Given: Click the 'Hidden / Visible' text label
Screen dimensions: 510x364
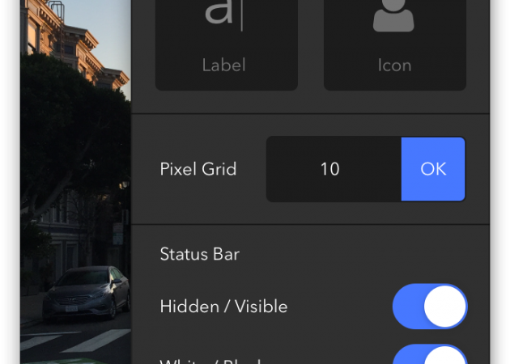Looking at the screenshot, I should 223,307.
